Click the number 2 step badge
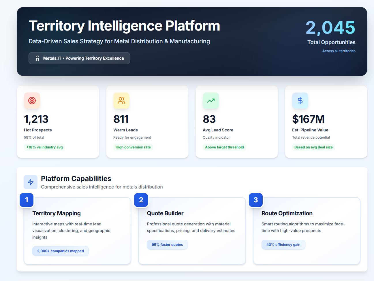 tap(141, 200)
